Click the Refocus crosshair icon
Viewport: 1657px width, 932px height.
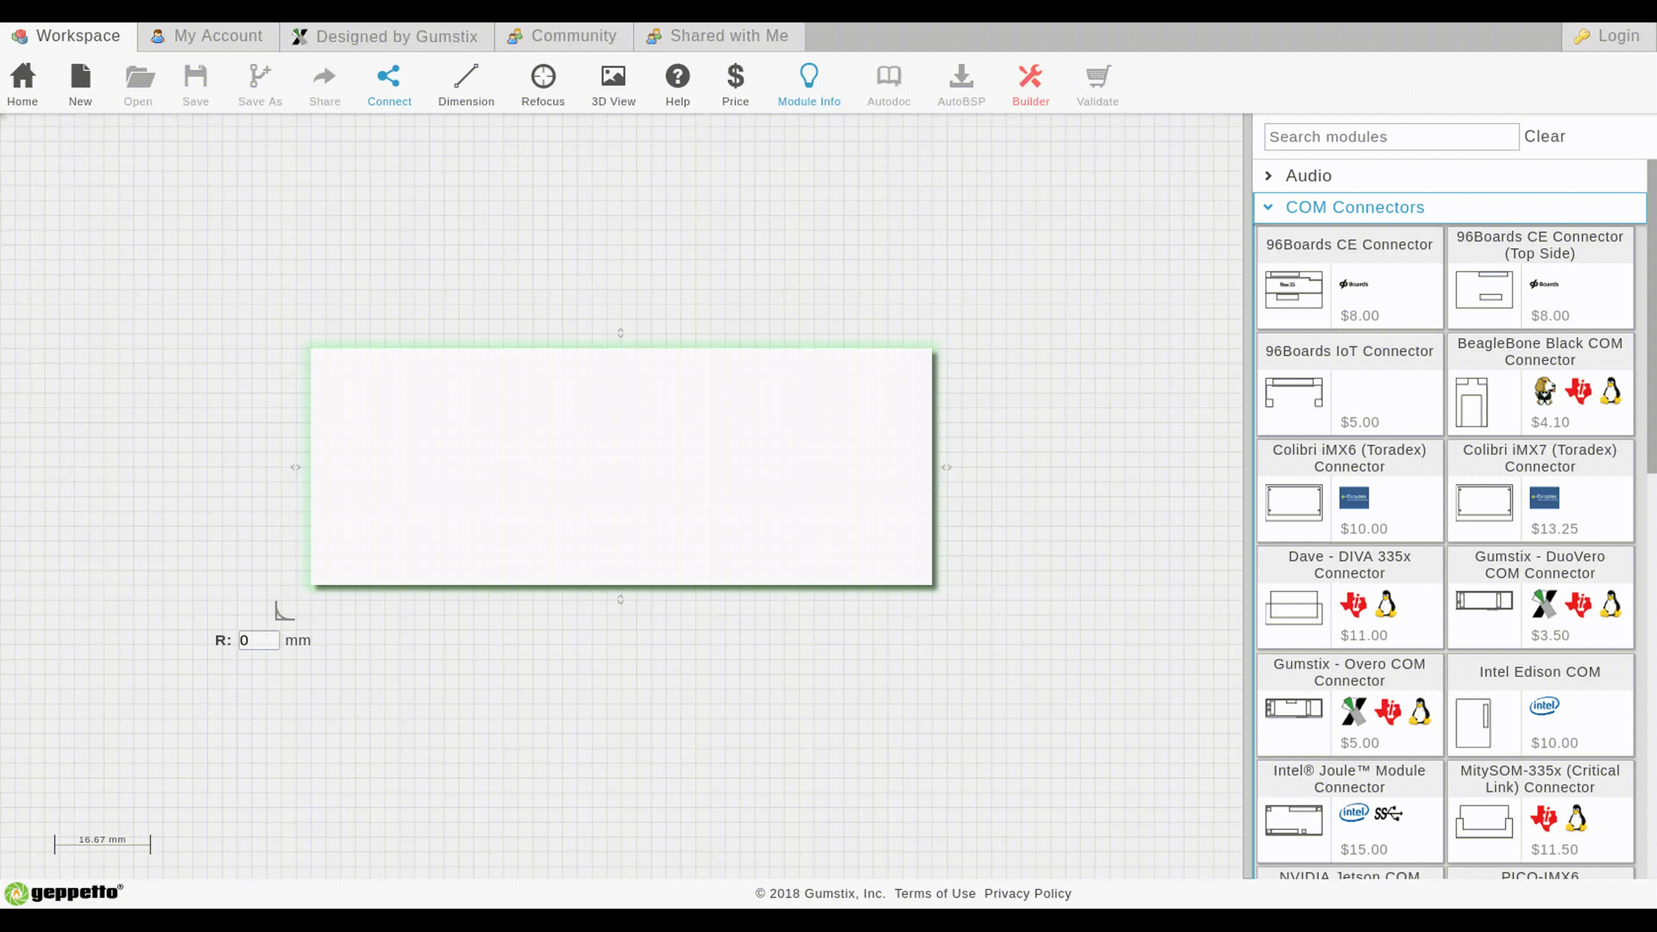(543, 84)
